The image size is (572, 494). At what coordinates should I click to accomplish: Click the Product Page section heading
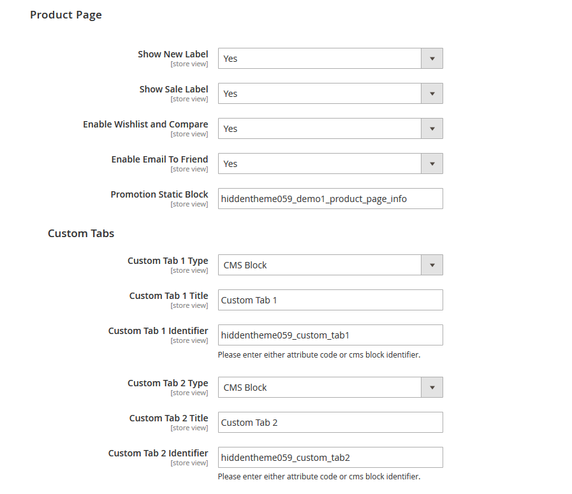coord(66,15)
